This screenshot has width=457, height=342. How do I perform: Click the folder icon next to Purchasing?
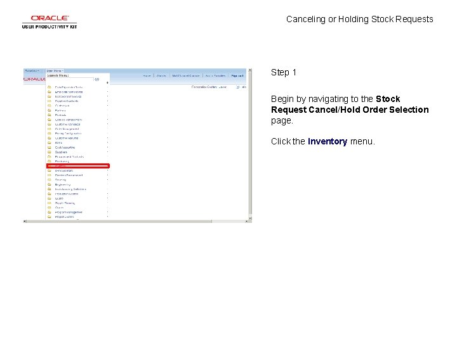coord(50,161)
